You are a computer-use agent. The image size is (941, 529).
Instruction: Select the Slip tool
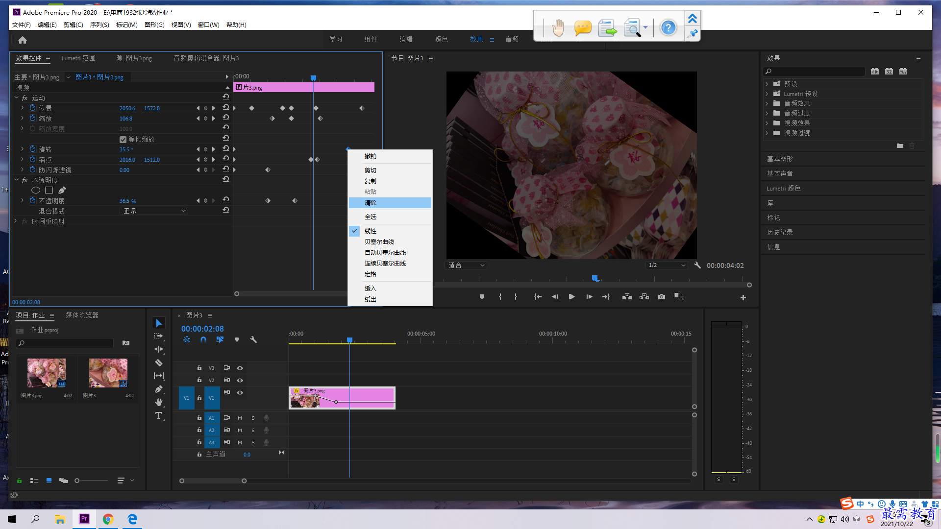coord(159,376)
